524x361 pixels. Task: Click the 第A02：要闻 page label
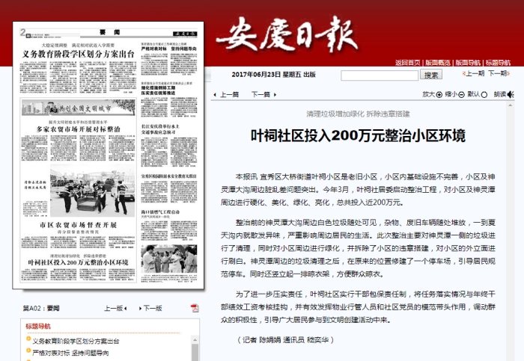[x=41, y=308]
